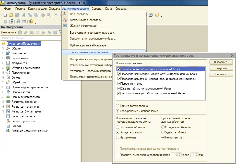Image resolution: width=236 pixels, height=164 pixels.
Task: Expand the Регистры бухгалтерии tree node
Action: click(x=3, y=111)
